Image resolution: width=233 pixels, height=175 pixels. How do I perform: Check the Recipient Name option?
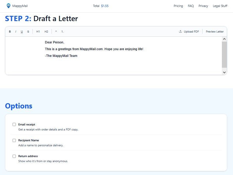coord(14,140)
